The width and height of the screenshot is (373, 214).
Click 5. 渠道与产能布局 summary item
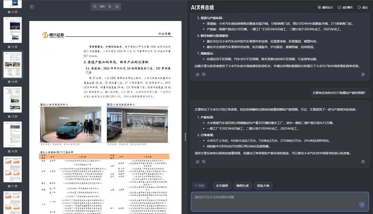(210, 18)
